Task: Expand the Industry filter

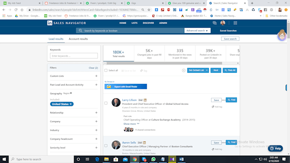Action: coord(96,130)
